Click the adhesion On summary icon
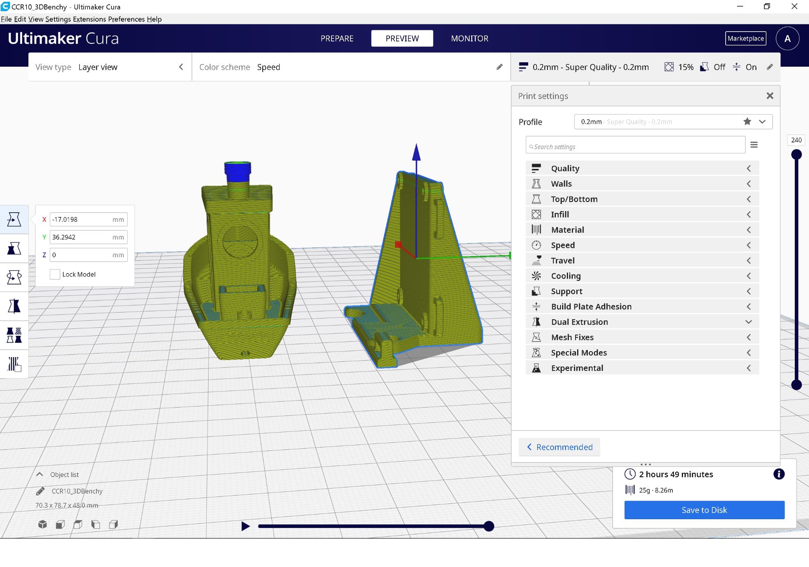809x567 pixels. [736, 67]
